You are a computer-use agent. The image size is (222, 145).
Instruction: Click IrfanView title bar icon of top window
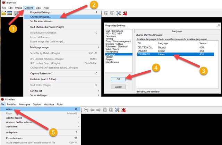[4, 2]
